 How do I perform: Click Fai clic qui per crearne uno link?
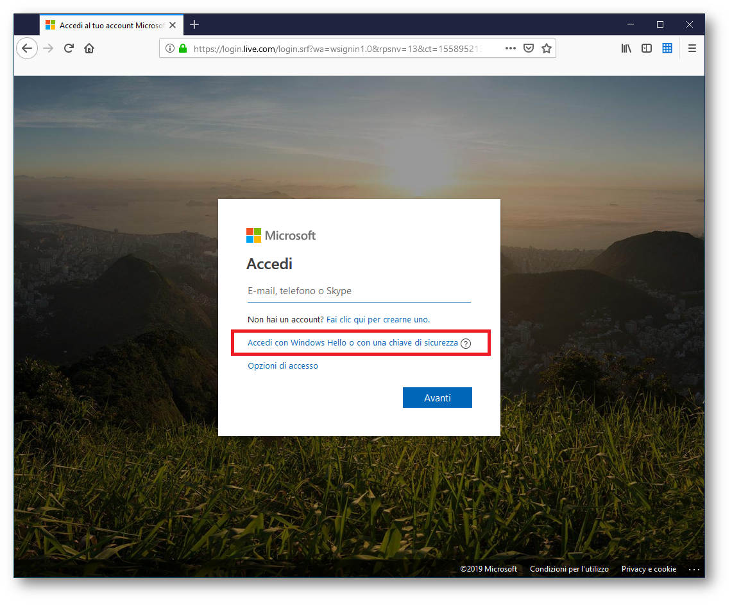[378, 320]
